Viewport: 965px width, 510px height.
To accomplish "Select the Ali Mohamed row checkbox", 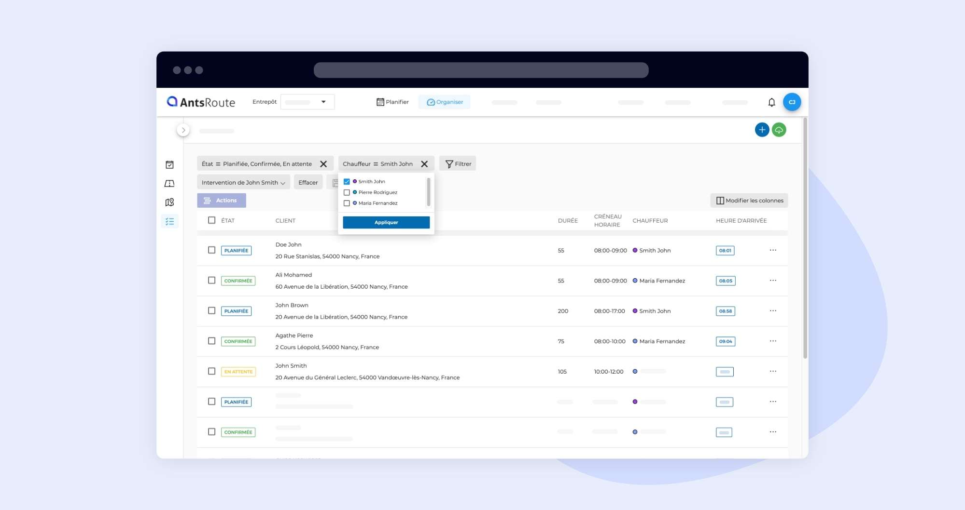I will point(211,281).
